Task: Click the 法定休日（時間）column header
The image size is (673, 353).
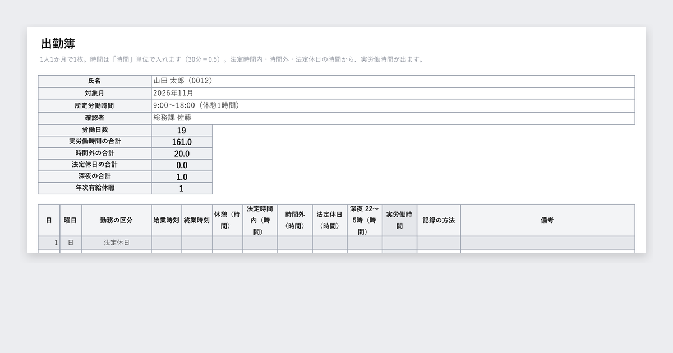Action: pyautogui.click(x=330, y=220)
